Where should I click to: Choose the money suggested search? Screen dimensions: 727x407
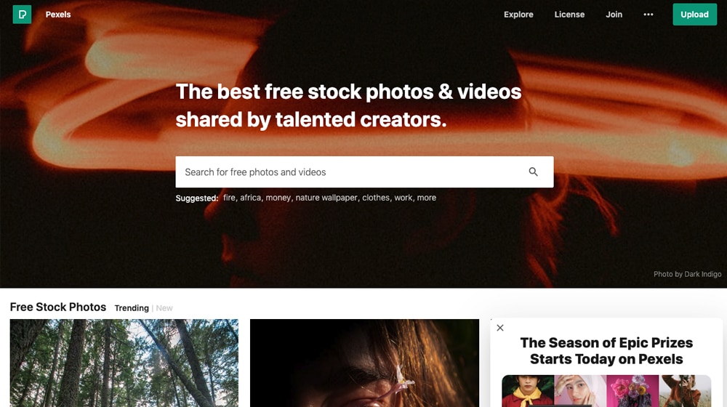tap(278, 198)
